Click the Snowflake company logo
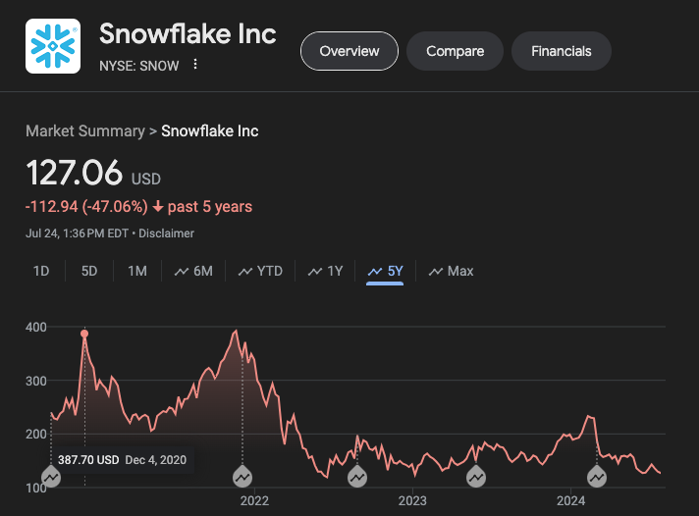This screenshot has width=699, height=516. [x=53, y=46]
